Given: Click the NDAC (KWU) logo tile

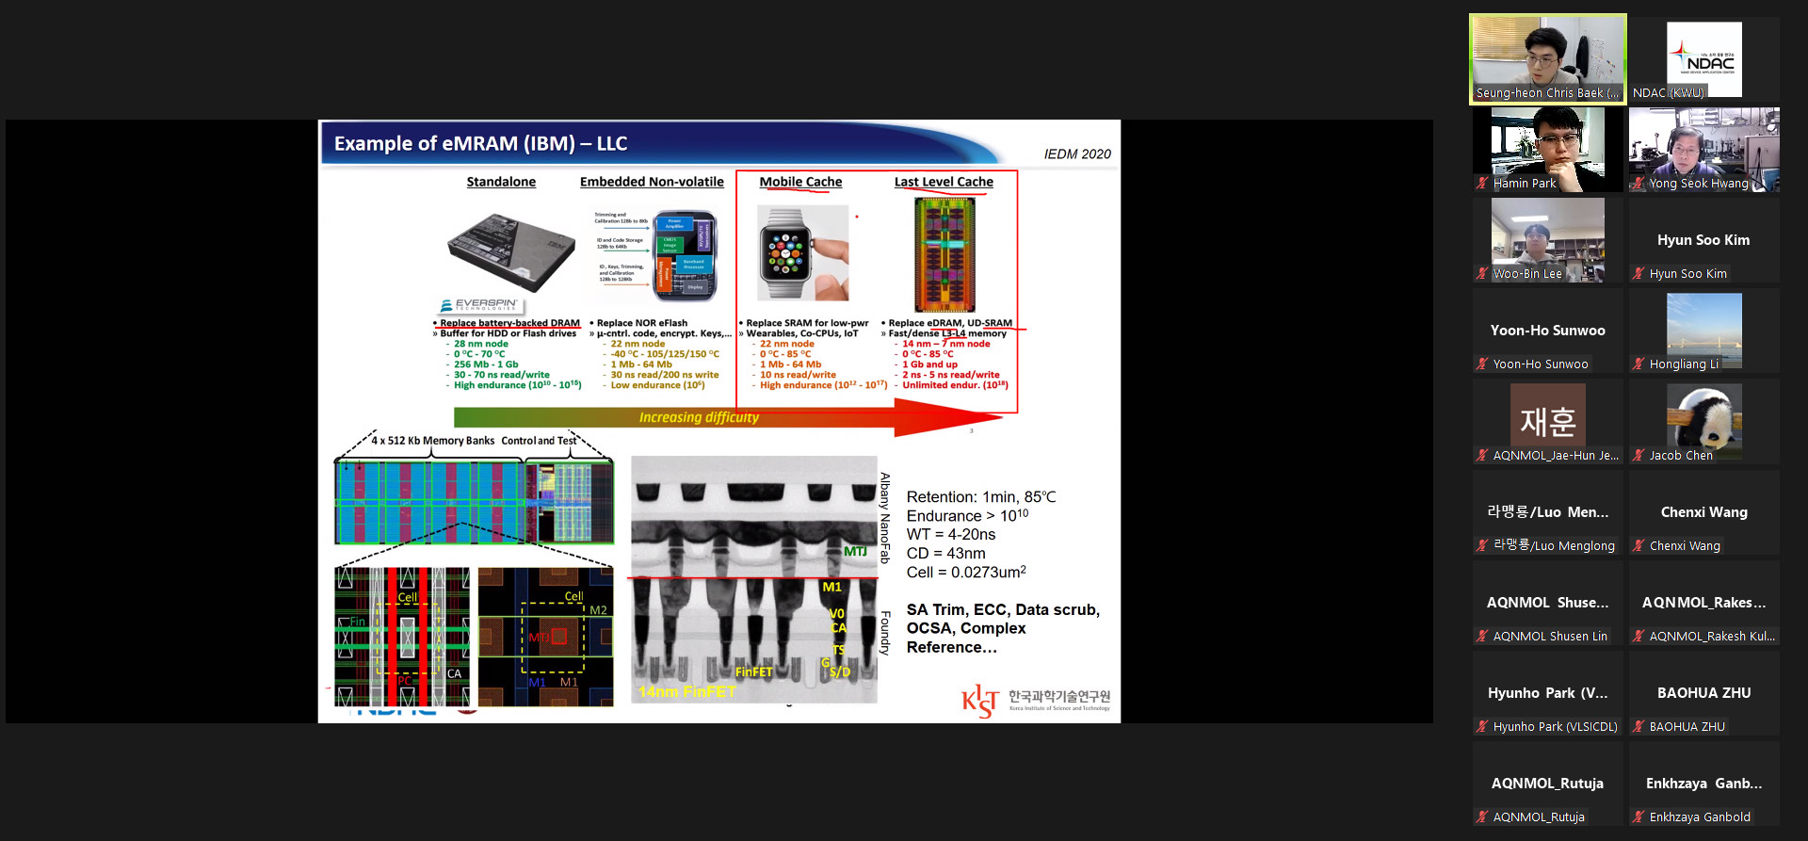Looking at the screenshot, I should tap(1704, 58).
